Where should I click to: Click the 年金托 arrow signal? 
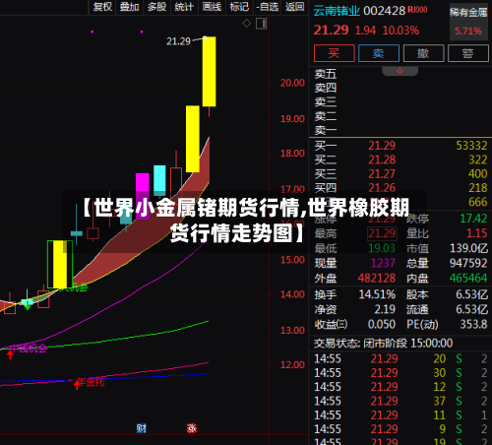(77, 384)
